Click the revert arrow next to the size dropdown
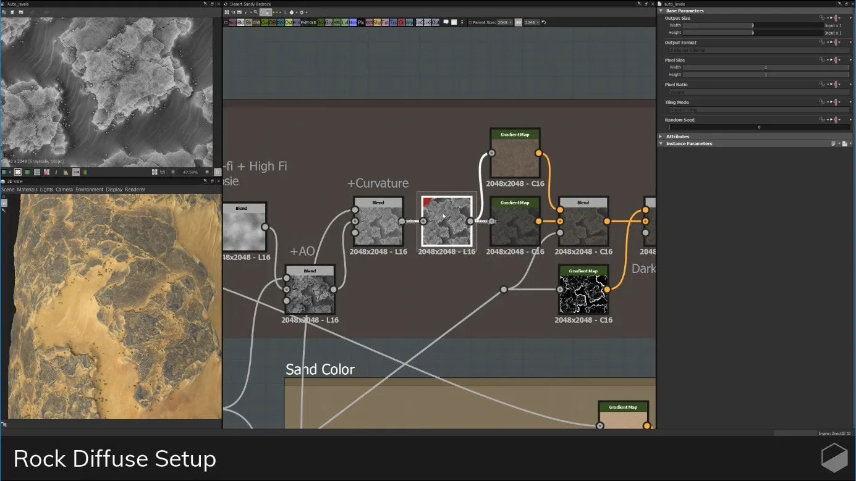The image size is (856, 481). (x=544, y=22)
